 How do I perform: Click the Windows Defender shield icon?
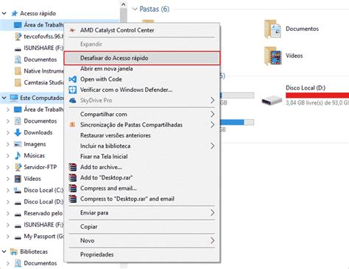pyautogui.click(x=72, y=90)
